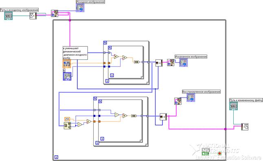The height and width of the screenshot is (161, 263).
Task: Click the while loop iteration terminal i
Action: click(56, 157)
